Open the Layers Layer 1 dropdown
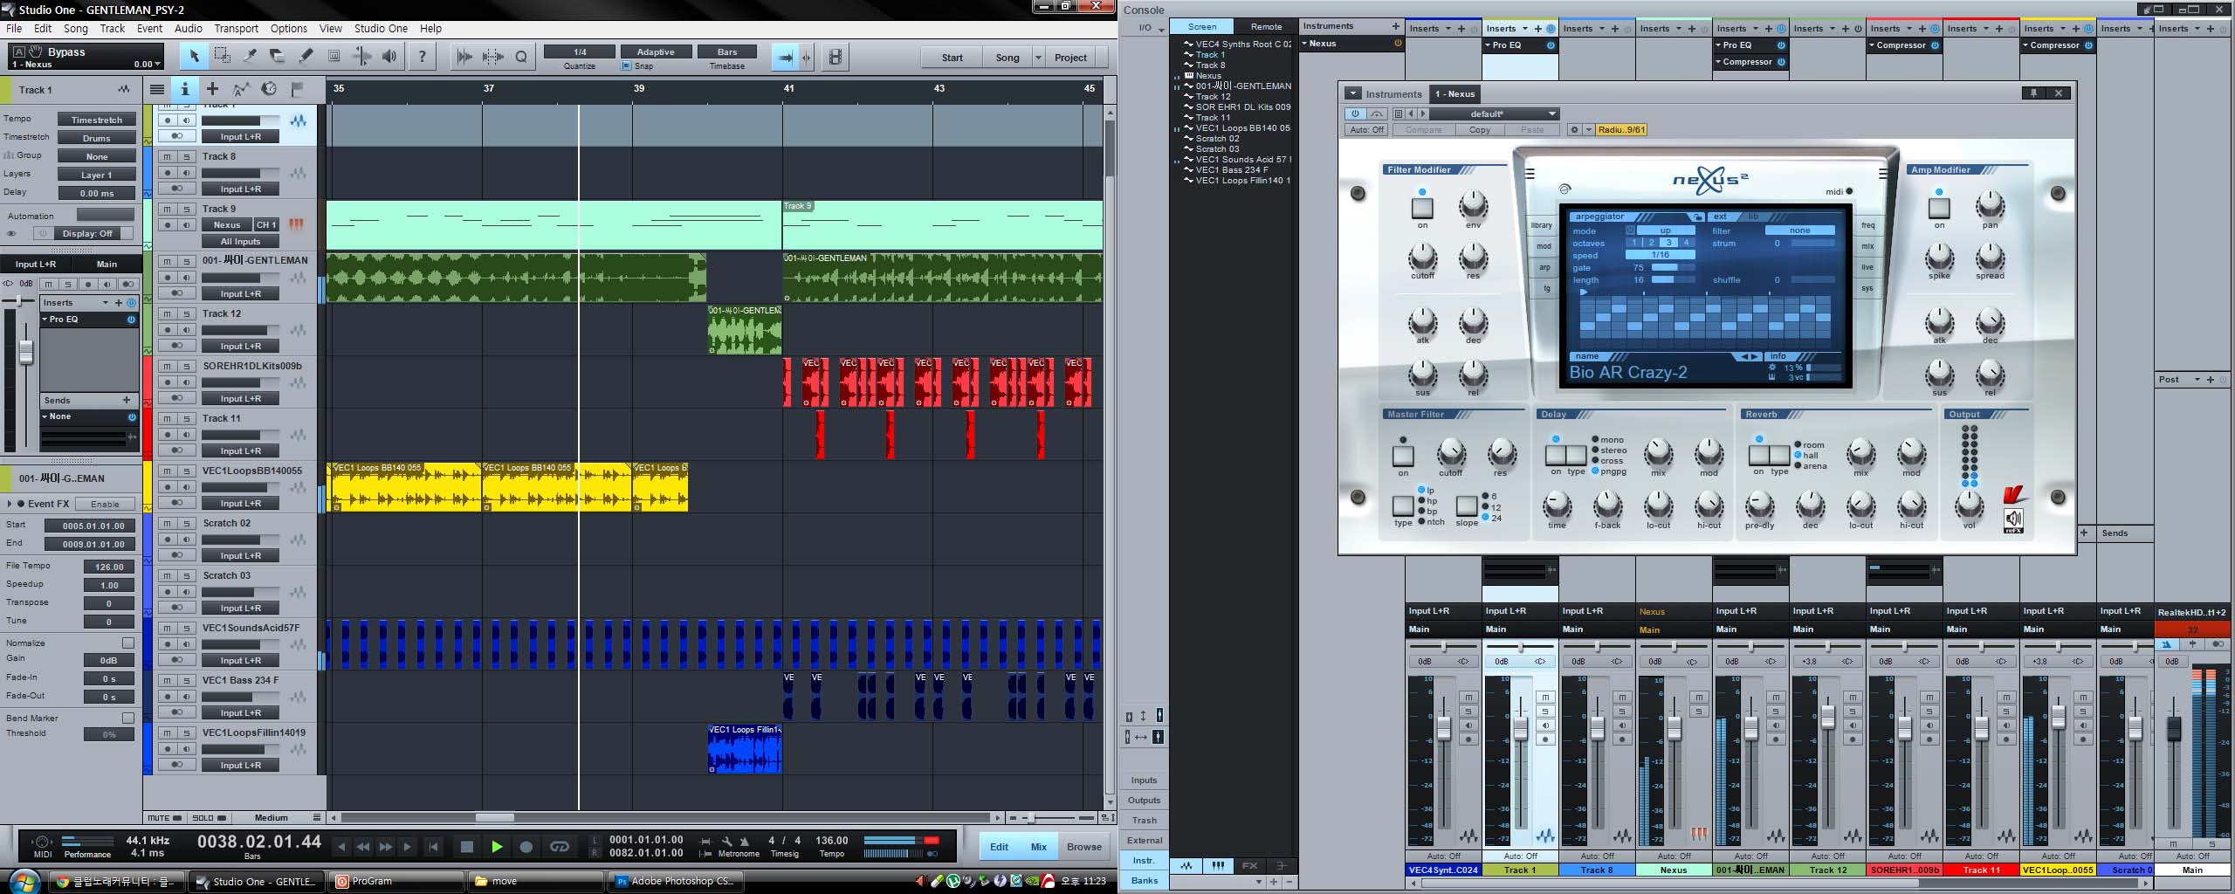This screenshot has width=2235, height=894. point(97,175)
